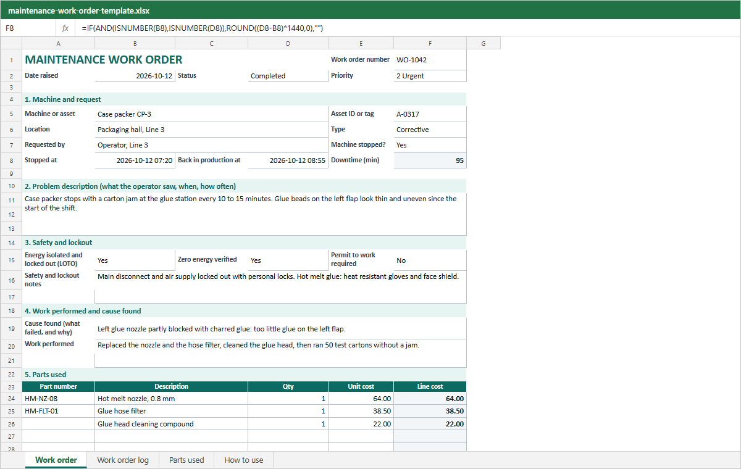Click the Downtime value 95
The height and width of the screenshot is (469, 741).
[430, 160]
